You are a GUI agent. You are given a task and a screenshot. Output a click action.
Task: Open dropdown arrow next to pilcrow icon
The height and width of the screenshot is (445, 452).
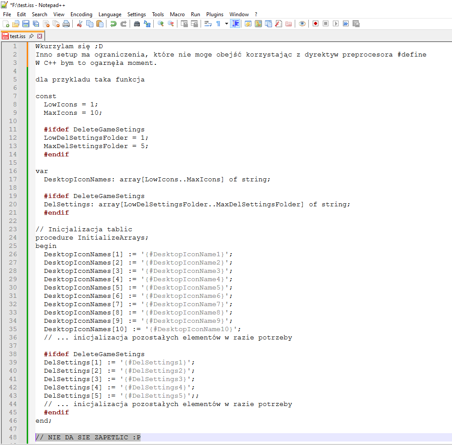point(226,24)
